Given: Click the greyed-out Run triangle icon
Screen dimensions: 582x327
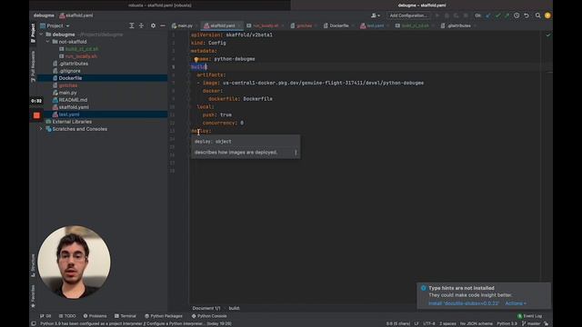Looking at the screenshot, I should (437, 15).
